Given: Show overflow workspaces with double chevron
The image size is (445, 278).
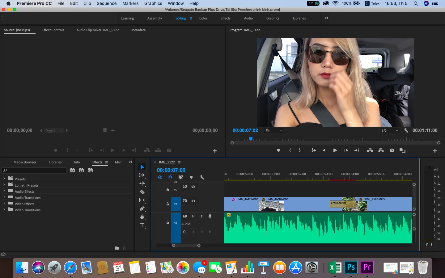Looking at the screenshot, I should [x=327, y=18].
